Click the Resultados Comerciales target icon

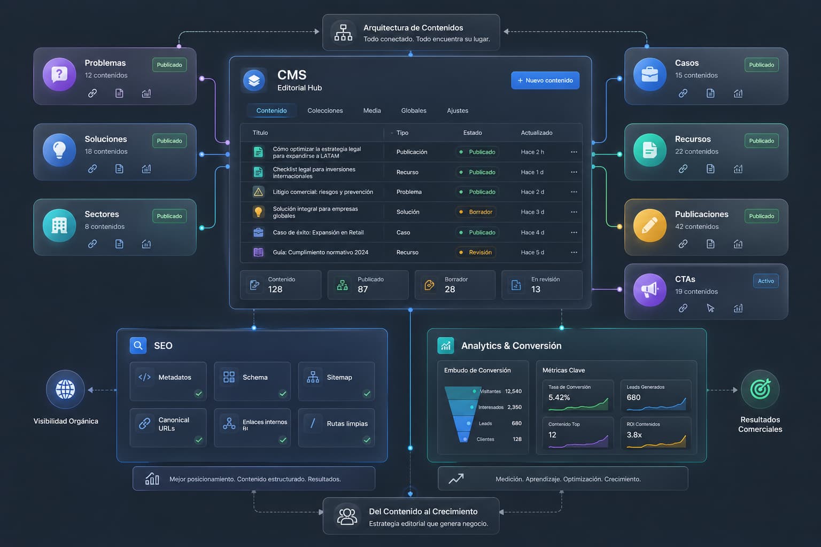[760, 389]
